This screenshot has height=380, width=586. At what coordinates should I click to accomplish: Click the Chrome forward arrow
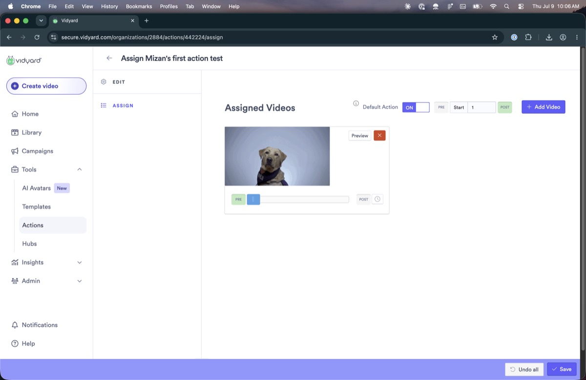pyautogui.click(x=23, y=37)
